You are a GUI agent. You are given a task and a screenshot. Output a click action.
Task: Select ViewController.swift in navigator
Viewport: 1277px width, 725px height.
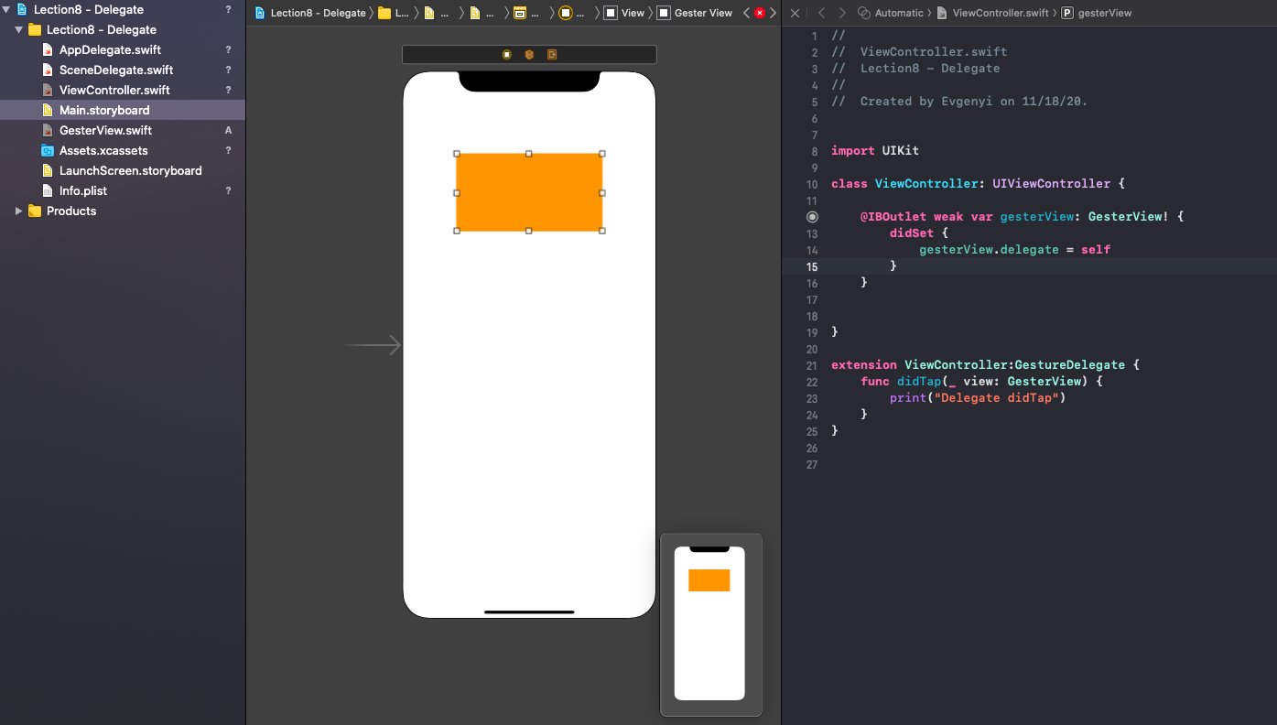tap(123, 90)
